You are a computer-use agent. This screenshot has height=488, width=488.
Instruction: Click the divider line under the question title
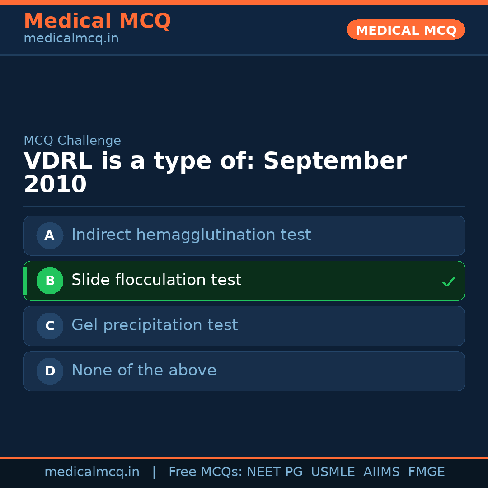click(244, 206)
